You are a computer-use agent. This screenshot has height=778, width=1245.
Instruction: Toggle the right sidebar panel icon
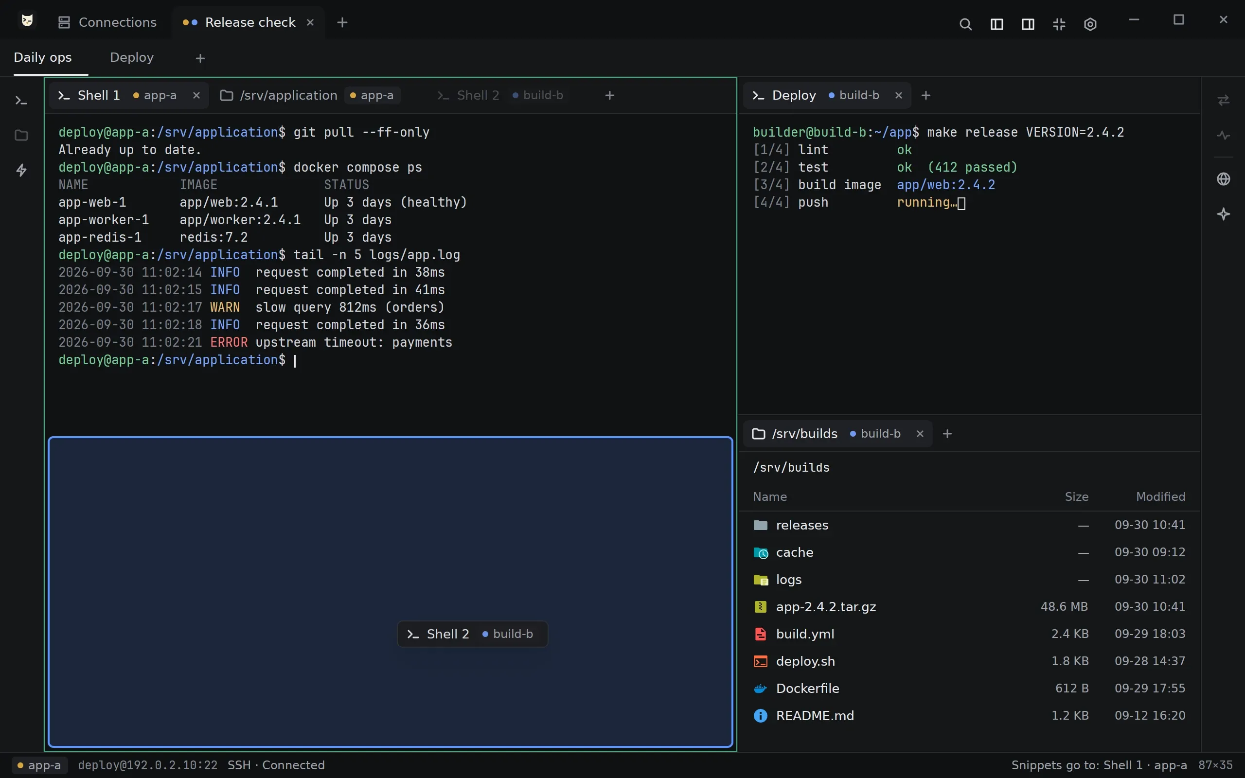click(1028, 24)
